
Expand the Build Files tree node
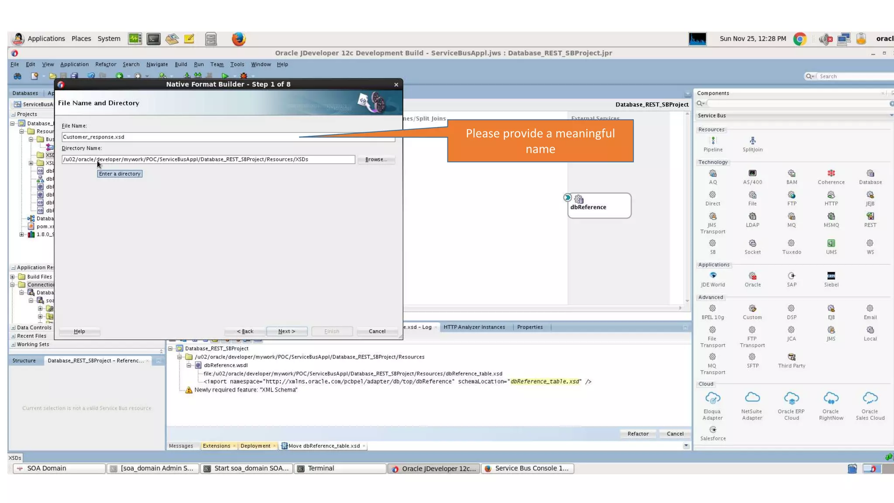[x=13, y=277]
